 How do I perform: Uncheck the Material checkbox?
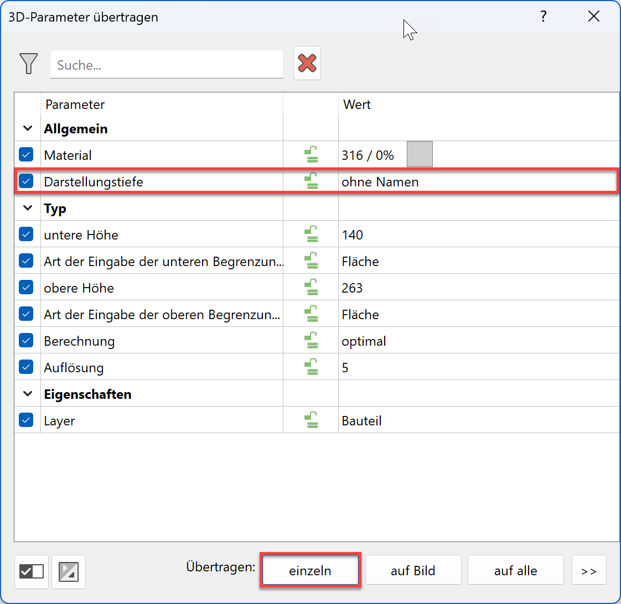tap(26, 155)
